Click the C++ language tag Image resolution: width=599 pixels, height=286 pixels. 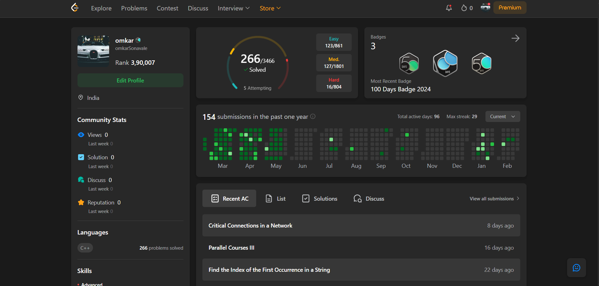coord(85,248)
